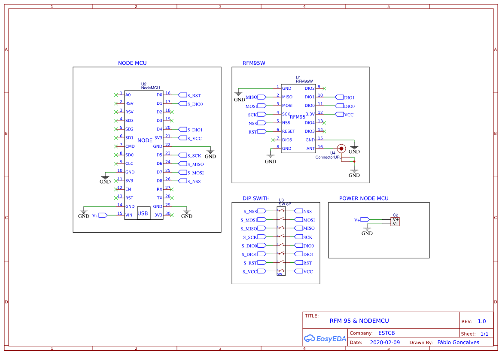The image size is (502, 355).
Task: Click the EasyEDA logo in title block
Action: click(x=325, y=338)
